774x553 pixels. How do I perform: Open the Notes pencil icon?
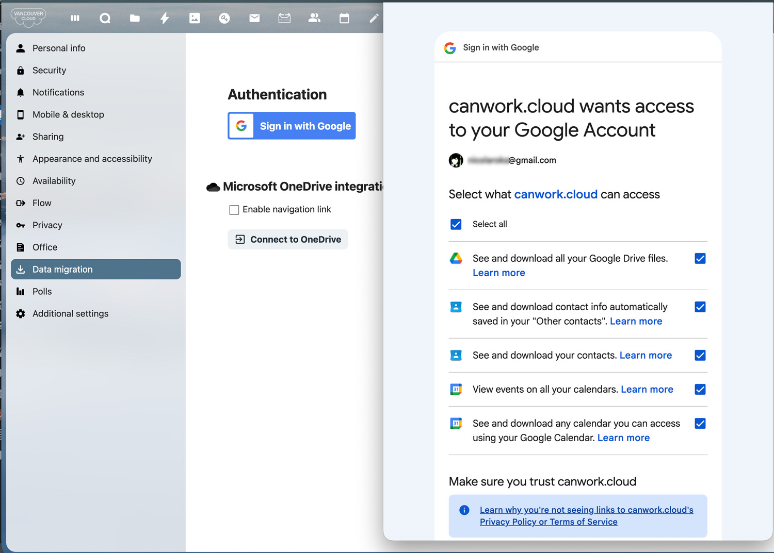click(x=374, y=18)
